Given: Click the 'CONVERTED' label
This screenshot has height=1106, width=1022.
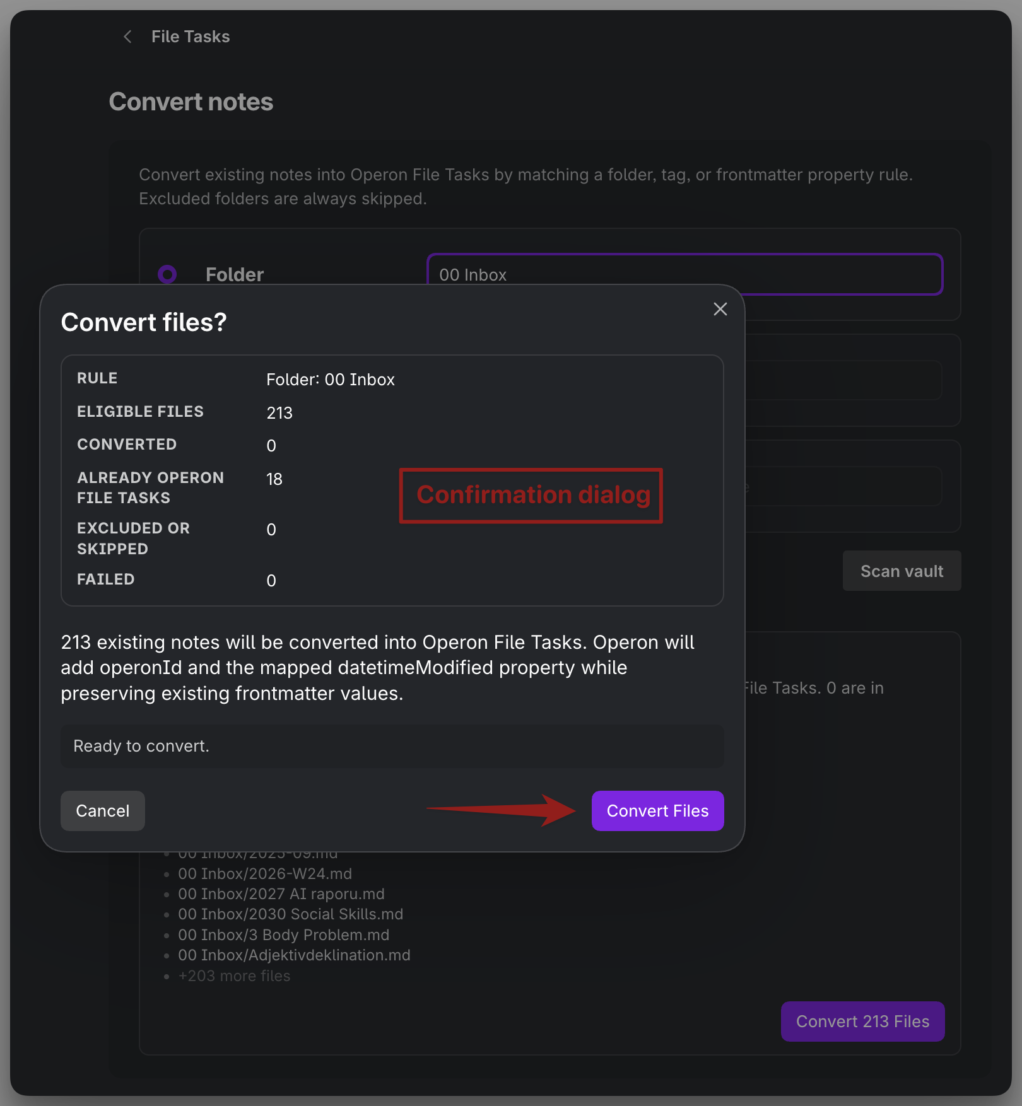Looking at the screenshot, I should coord(127,445).
